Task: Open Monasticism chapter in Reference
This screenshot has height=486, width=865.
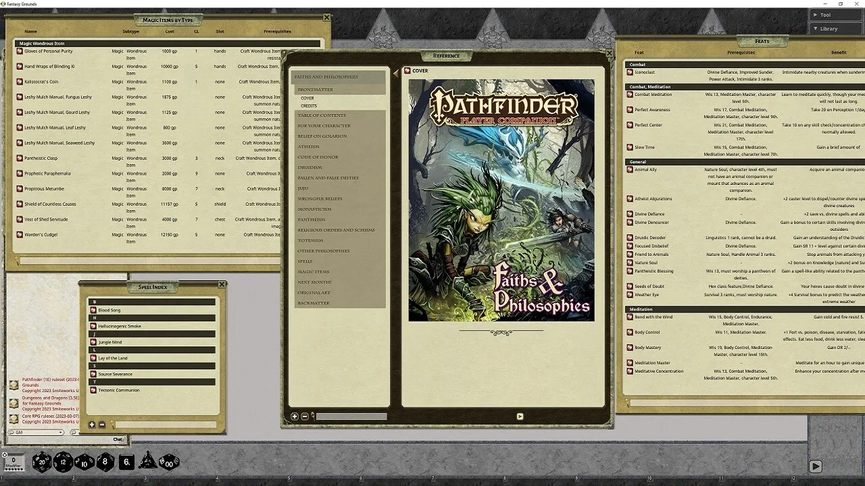Action: click(315, 209)
